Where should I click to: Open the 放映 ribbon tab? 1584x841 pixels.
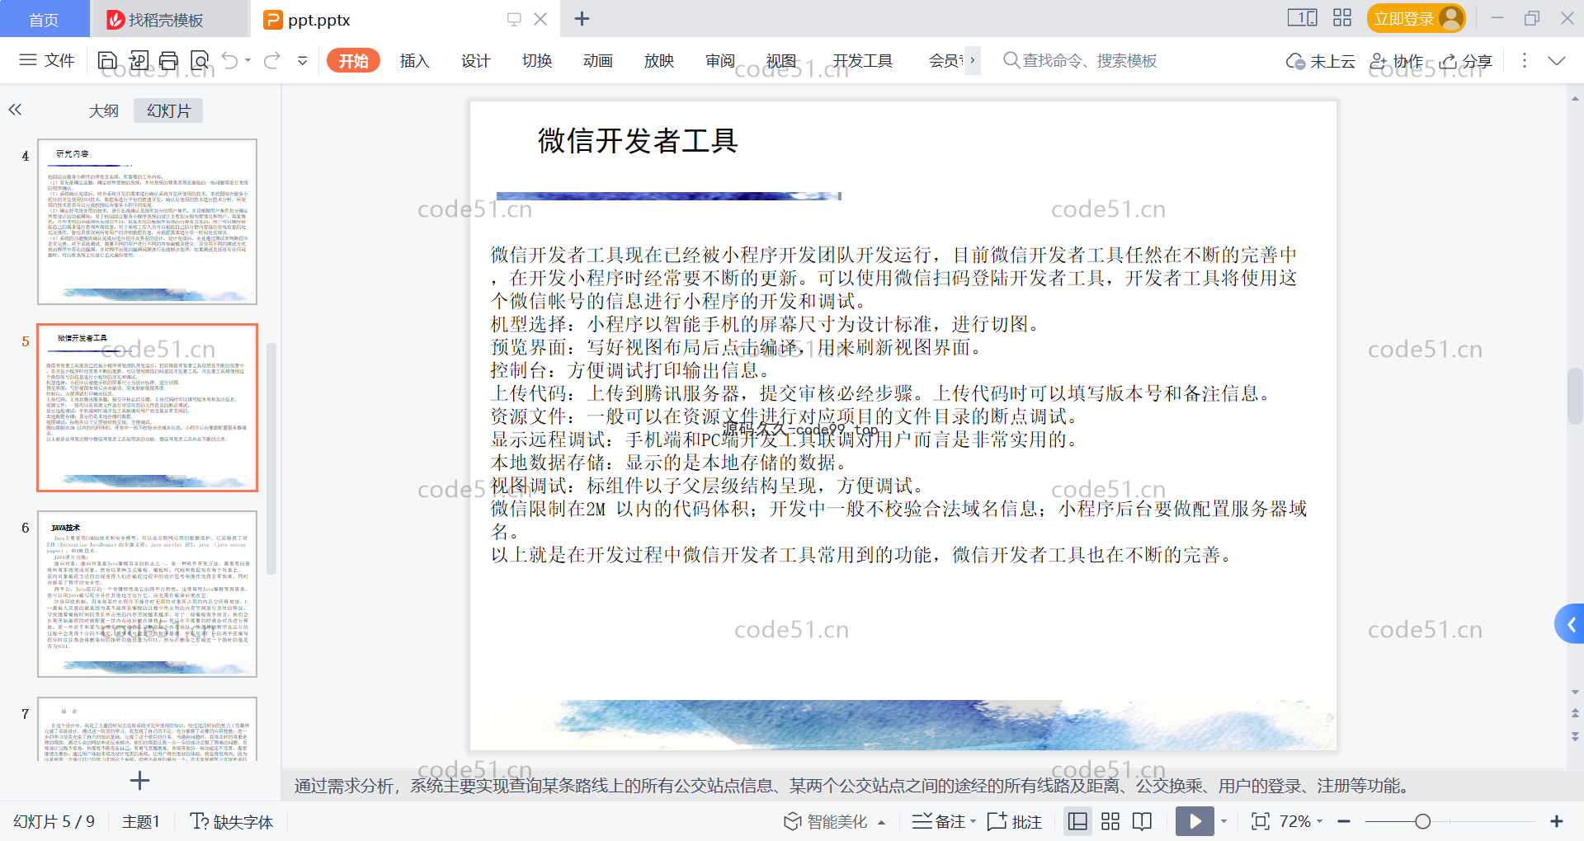coord(658,60)
